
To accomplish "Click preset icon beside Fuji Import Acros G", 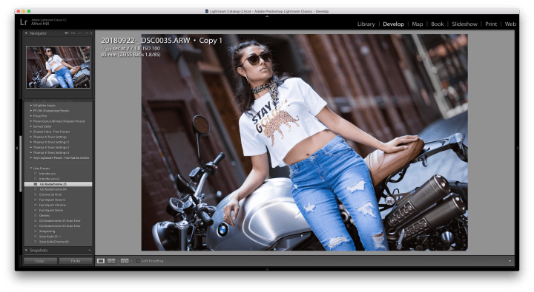I will coord(36,200).
